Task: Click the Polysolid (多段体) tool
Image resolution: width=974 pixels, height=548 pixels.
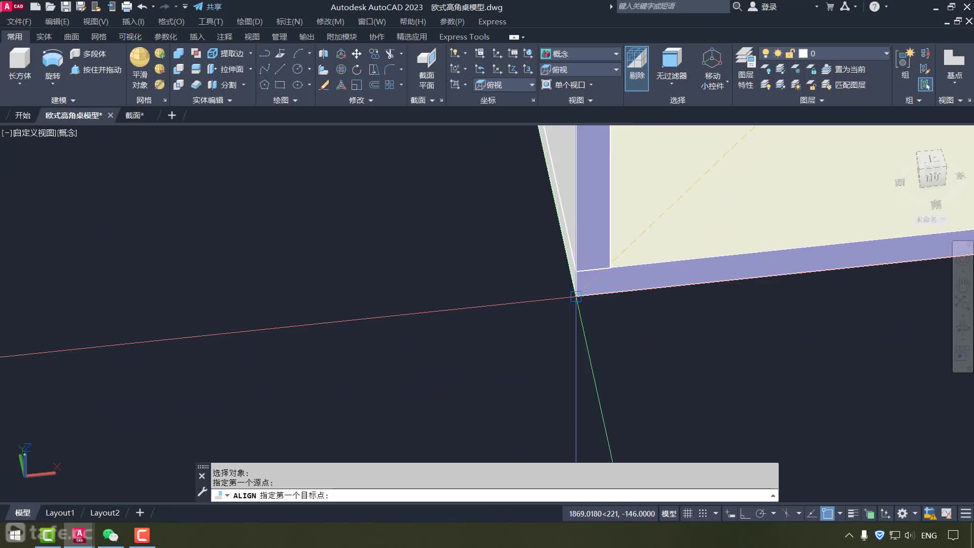Action: pos(88,54)
